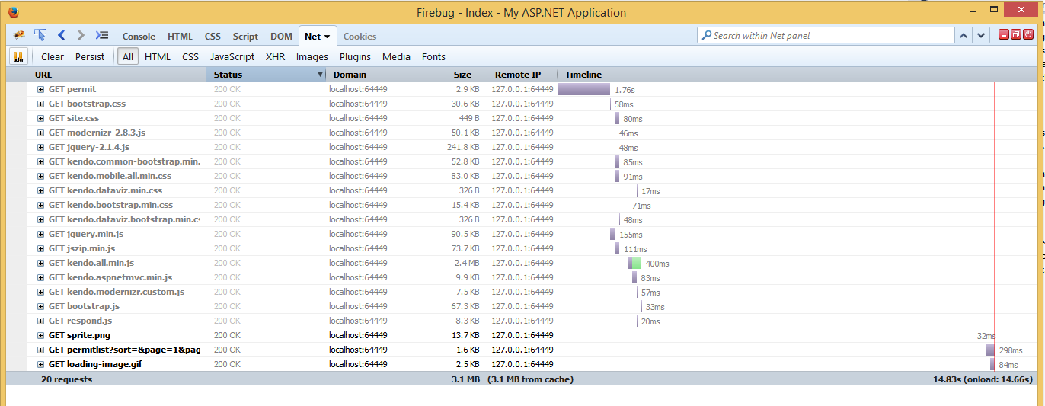Expand the GET permitlist?sort= request
1045x406 pixels.
(40, 350)
